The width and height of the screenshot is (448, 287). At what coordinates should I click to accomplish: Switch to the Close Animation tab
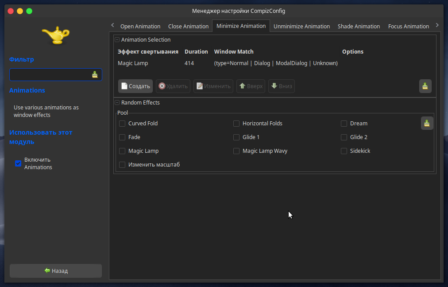(x=188, y=26)
